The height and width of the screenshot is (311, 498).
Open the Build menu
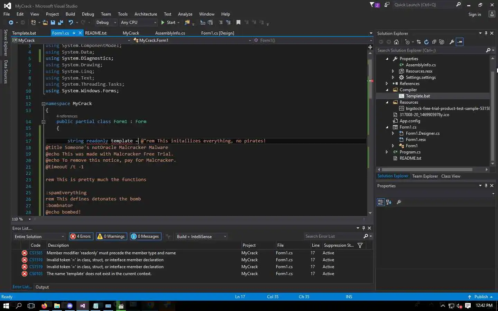(70, 14)
